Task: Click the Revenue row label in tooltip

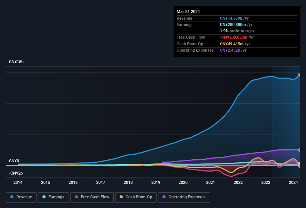Action: 184,18
